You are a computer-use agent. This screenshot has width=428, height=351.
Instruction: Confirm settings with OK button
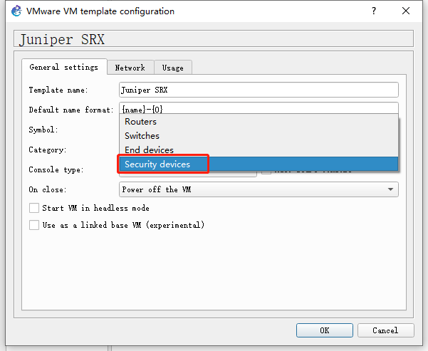click(x=324, y=330)
